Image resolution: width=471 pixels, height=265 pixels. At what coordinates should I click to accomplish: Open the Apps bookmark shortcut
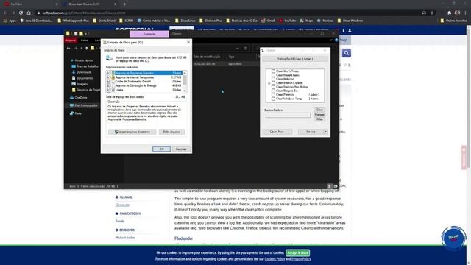[10, 21]
